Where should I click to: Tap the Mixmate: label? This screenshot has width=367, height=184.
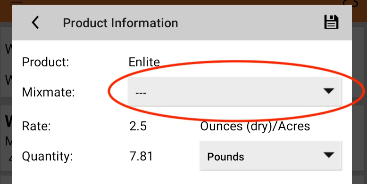(x=48, y=92)
